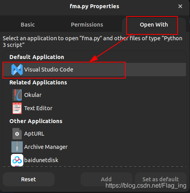
Task: Click the Okular application icon
Action: coord(17,95)
